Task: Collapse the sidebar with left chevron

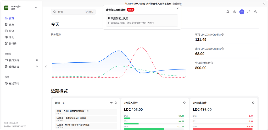Action: [46, 67]
